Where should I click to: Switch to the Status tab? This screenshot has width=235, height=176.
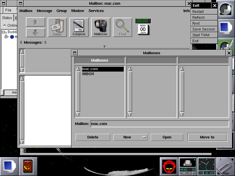[x=7, y=18]
